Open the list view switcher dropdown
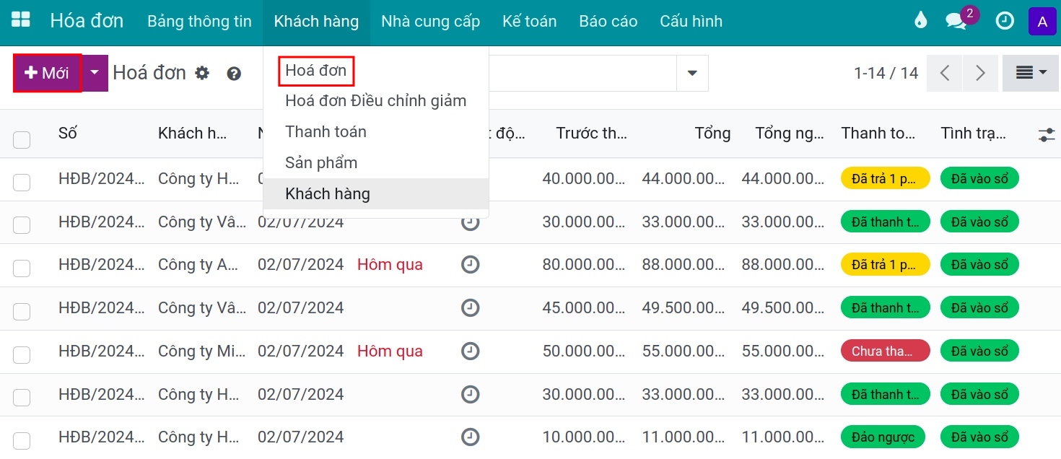This screenshot has height=459, width=1061. pyautogui.click(x=1030, y=73)
